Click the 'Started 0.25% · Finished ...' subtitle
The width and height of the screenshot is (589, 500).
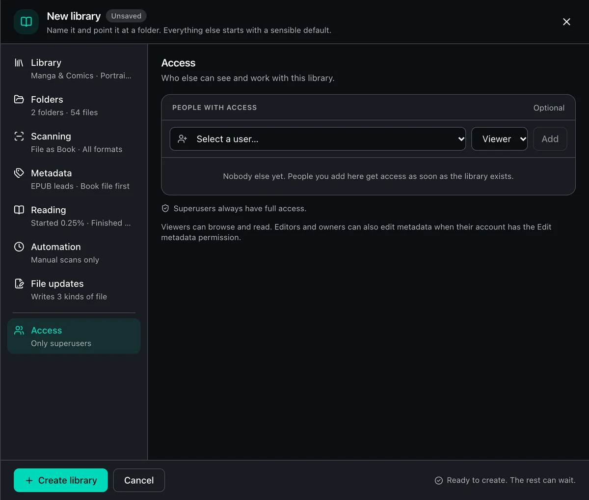[x=80, y=223]
